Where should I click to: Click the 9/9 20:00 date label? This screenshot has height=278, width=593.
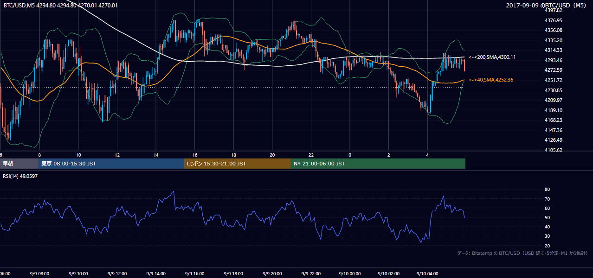272,274
